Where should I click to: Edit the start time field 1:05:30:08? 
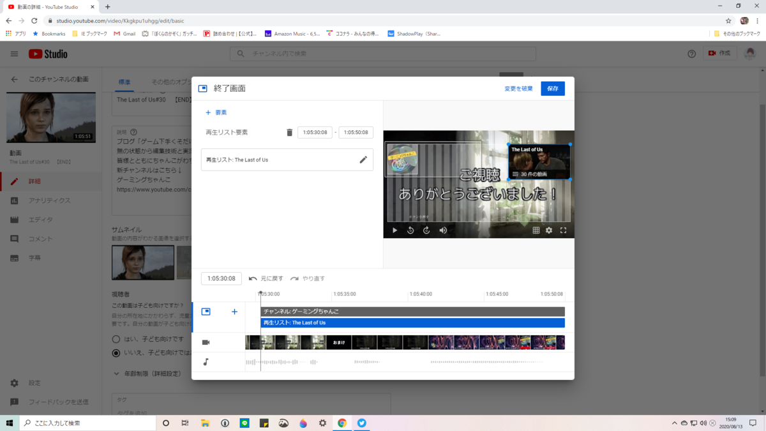click(315, 132)
